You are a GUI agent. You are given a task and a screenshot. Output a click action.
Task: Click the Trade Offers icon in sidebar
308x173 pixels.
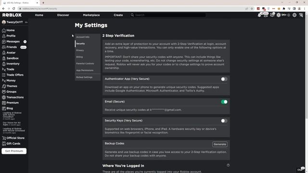pyautogui.click(x=4, y=75)
